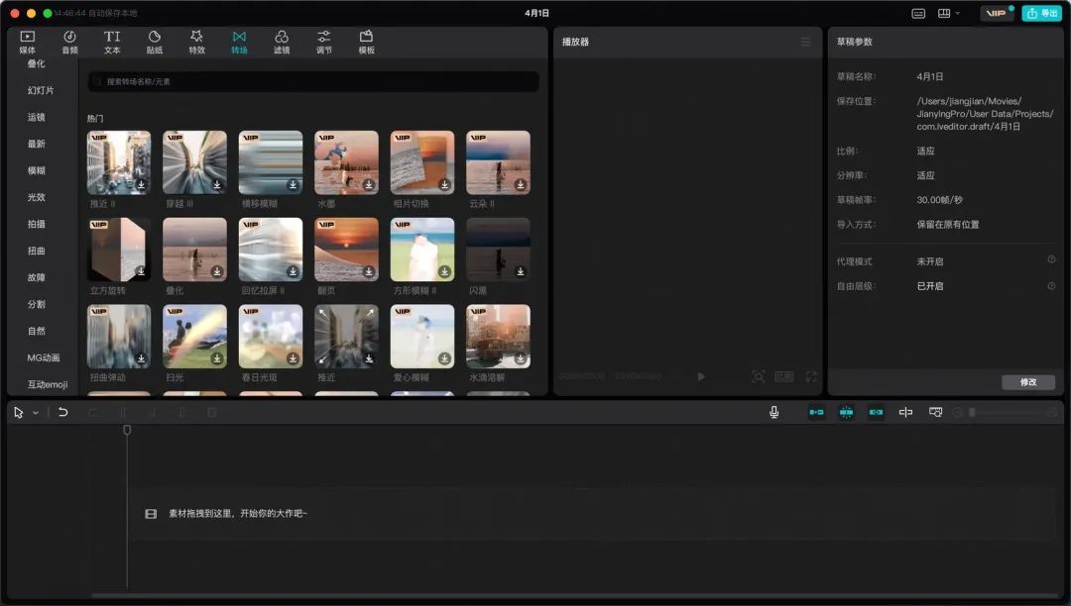
Task: Toggle clip linkage in timeline toolbar
Action: click(x=876, y=412)
